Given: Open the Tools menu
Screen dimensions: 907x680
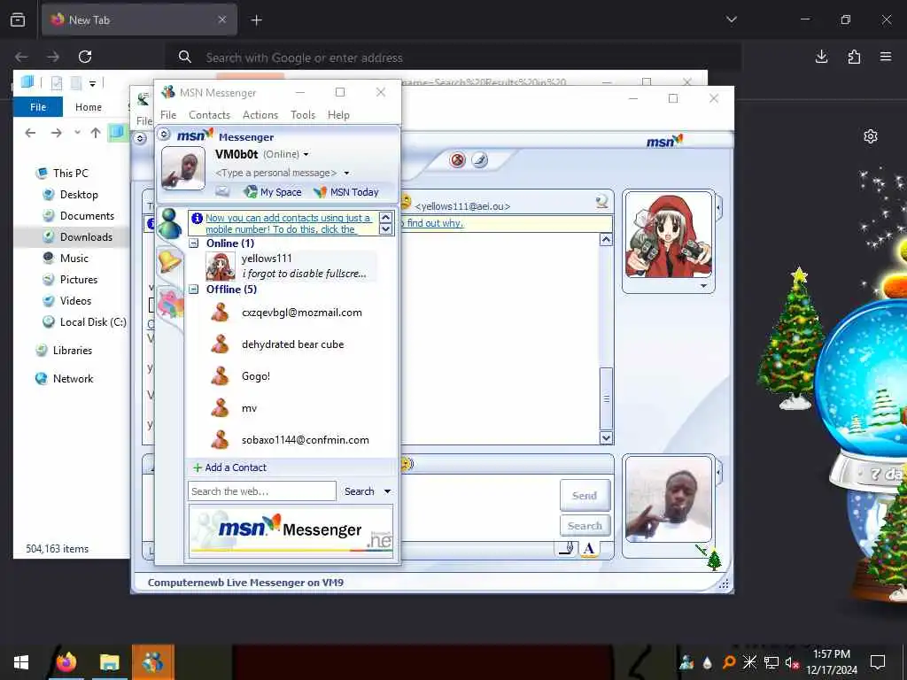Looking at the screenshot, I should coord(303,115).
